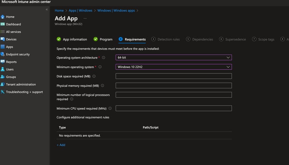
Task: Open Dashboard in the sidebar
Action: click(14, 24)
